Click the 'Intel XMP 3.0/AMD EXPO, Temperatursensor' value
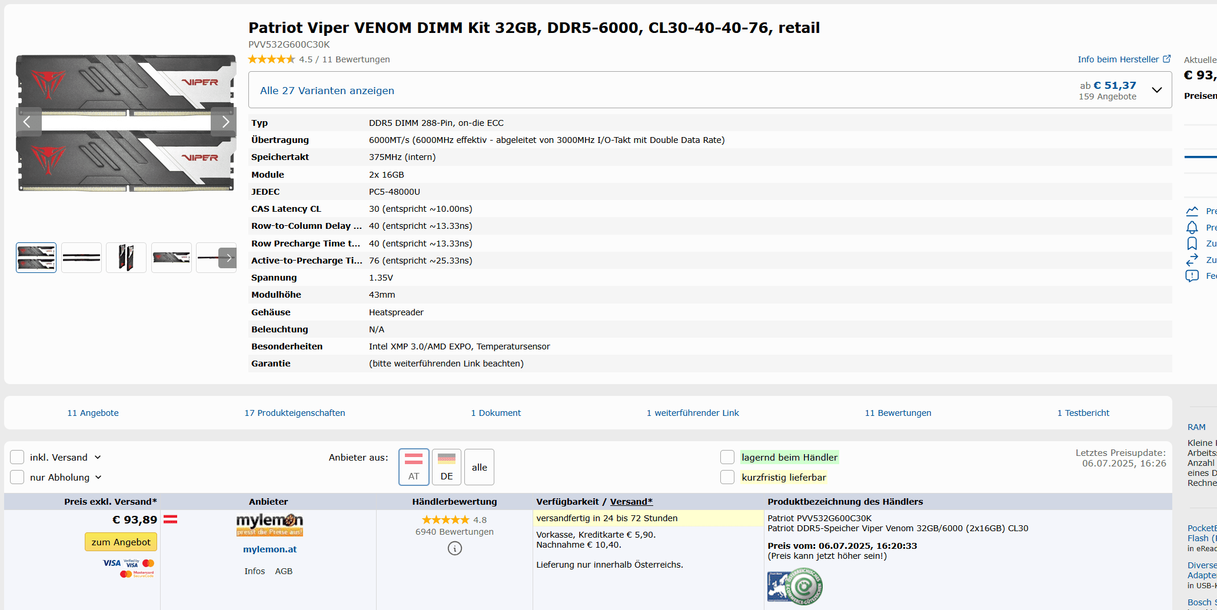 [x=459, y=346]
